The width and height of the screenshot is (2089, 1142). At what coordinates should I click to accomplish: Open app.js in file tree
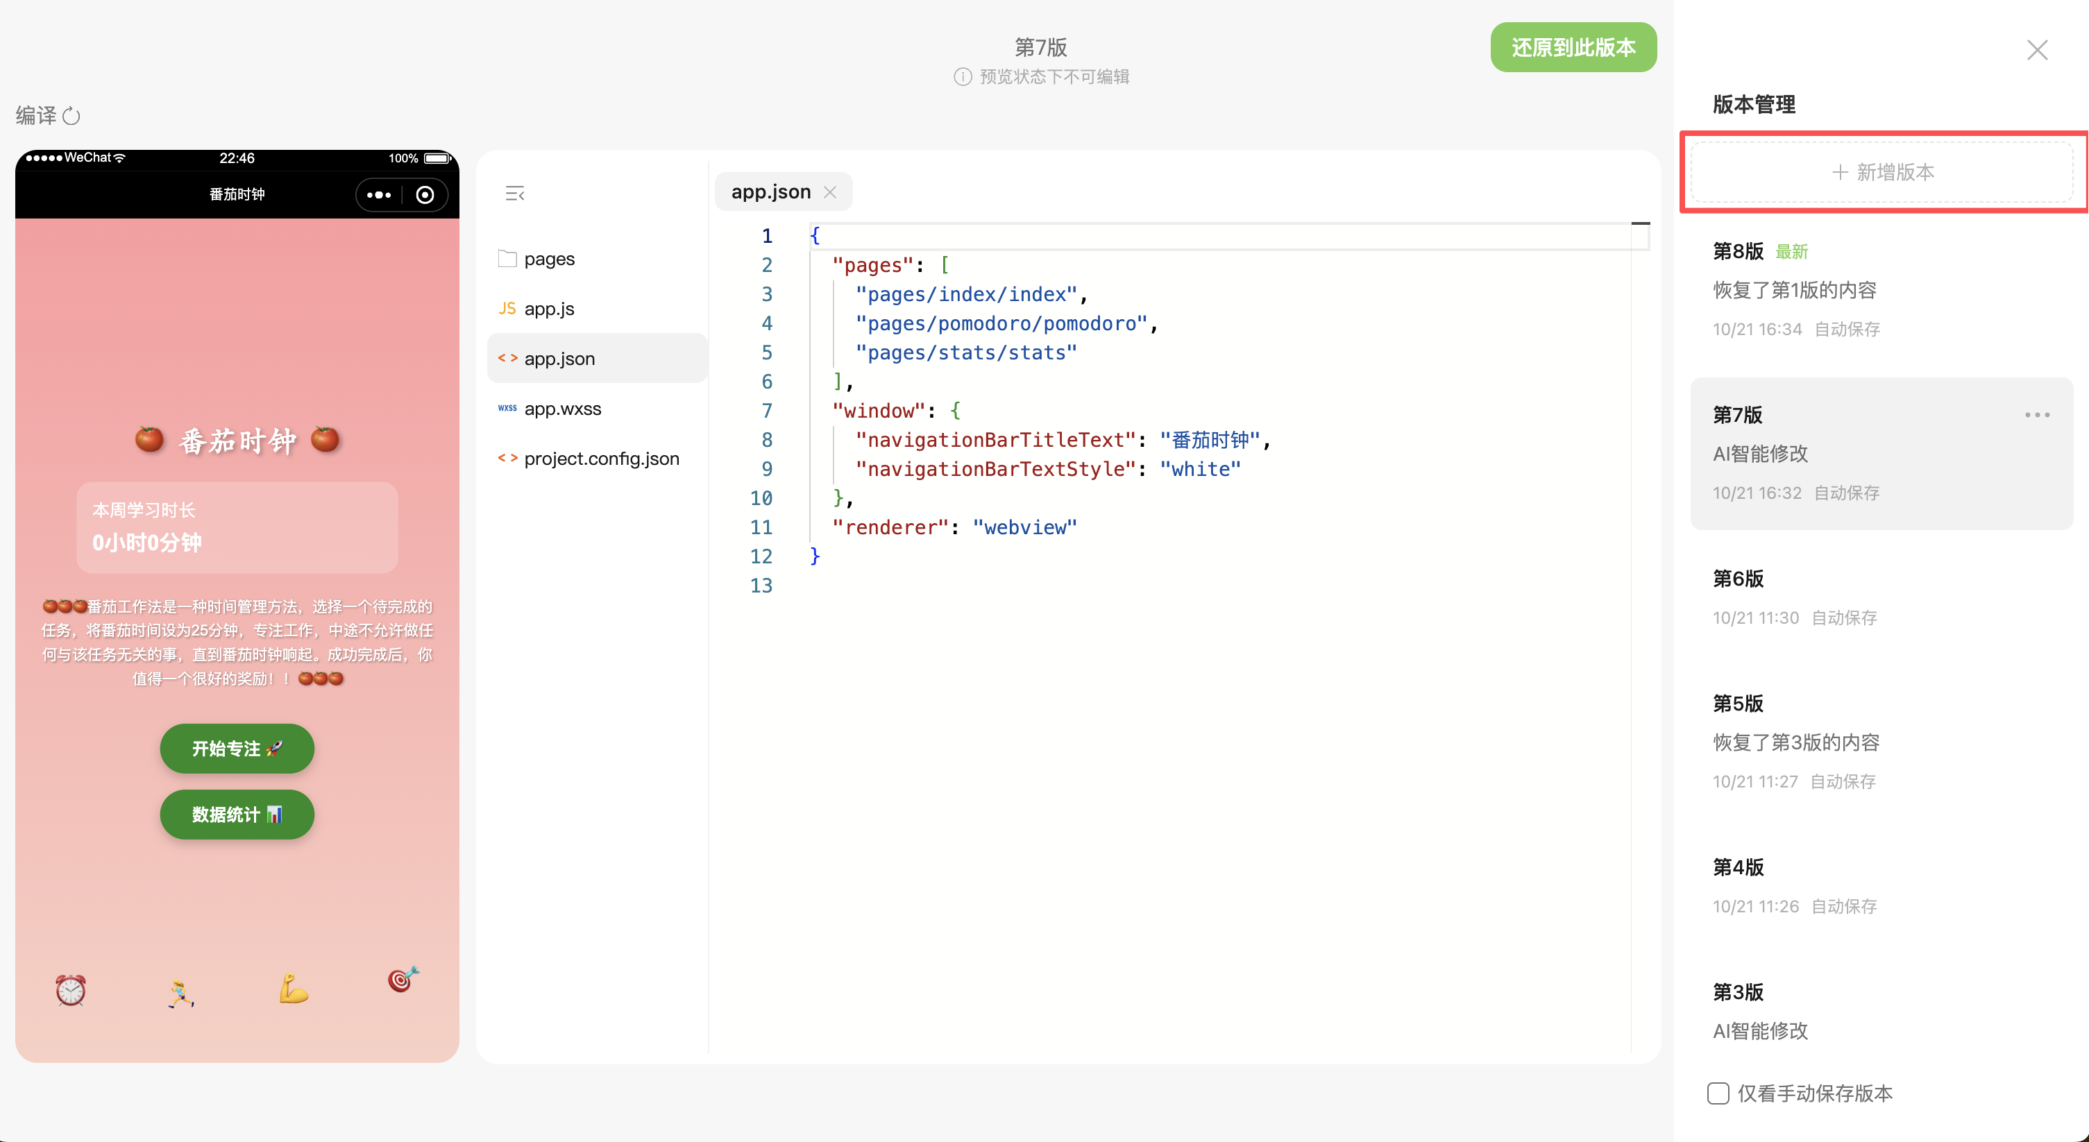(x=548, y=309)
